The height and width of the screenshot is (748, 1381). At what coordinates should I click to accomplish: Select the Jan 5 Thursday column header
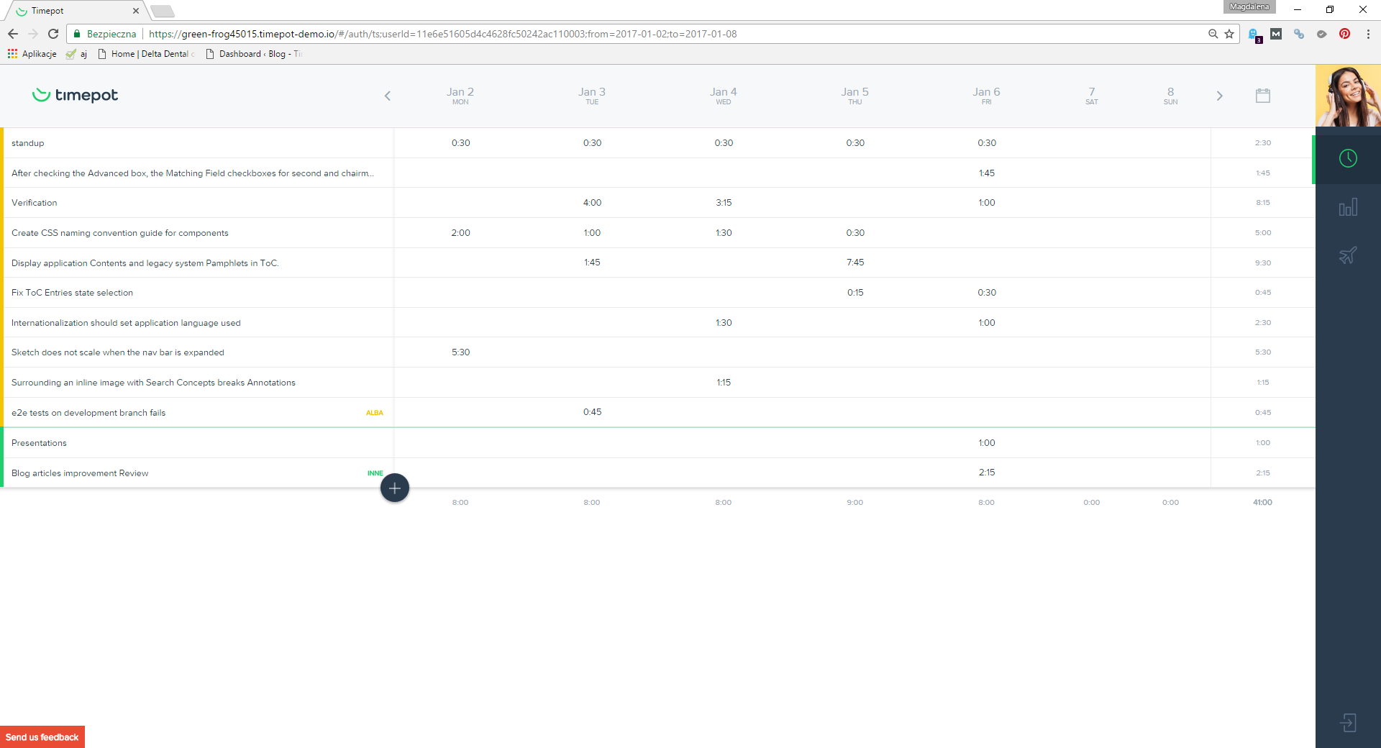point(855,95)
